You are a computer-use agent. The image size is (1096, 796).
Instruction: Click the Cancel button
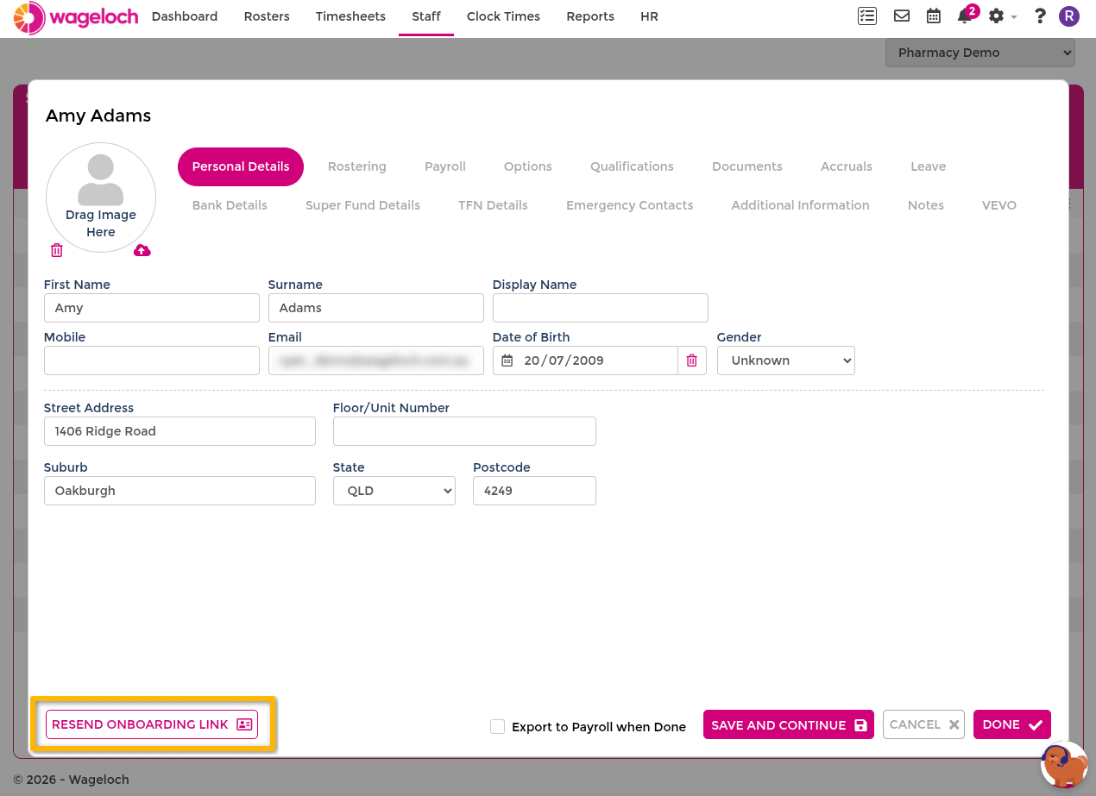tap(923, 725)
